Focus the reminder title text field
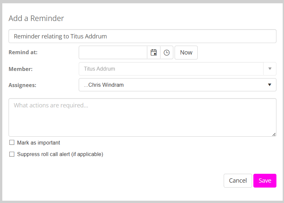284x203 pixels. (x=142, y=36)
